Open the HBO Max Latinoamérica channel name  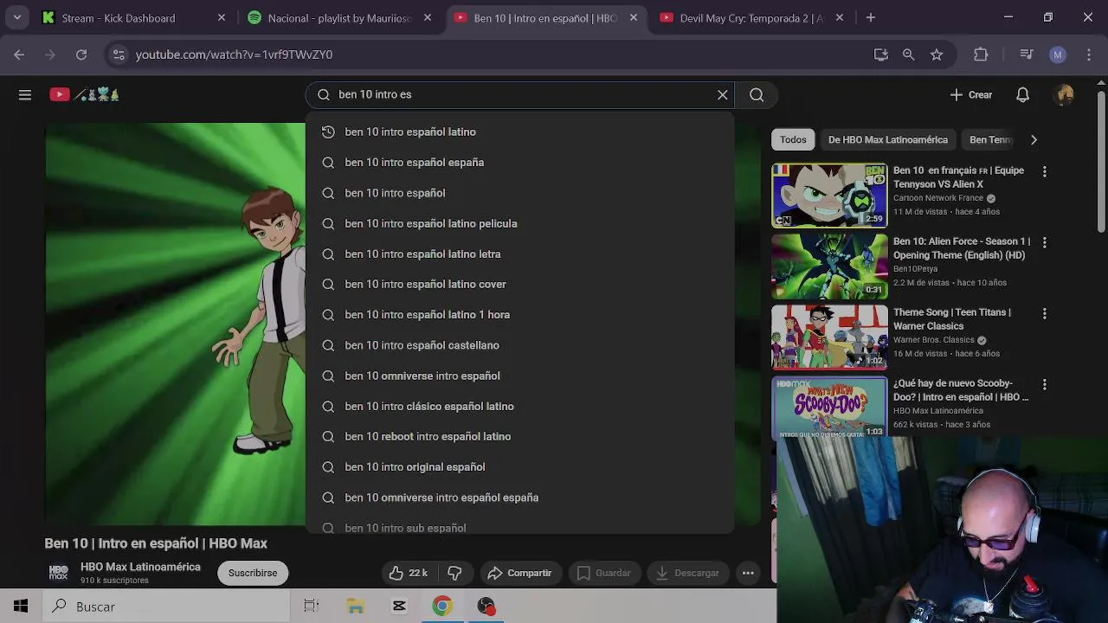click(x=140, y=567)
